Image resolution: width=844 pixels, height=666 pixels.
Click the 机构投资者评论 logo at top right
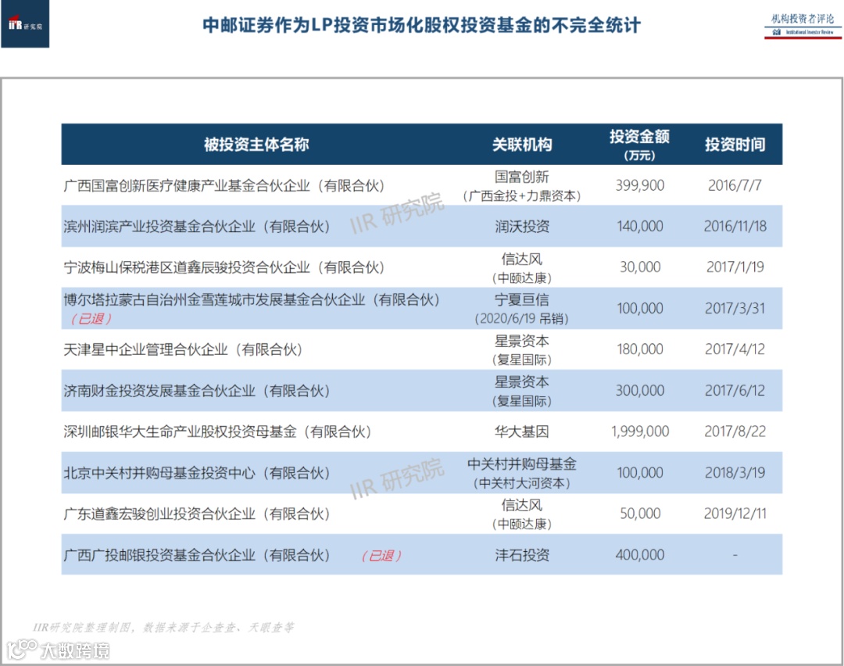click(x=803, y=25)
